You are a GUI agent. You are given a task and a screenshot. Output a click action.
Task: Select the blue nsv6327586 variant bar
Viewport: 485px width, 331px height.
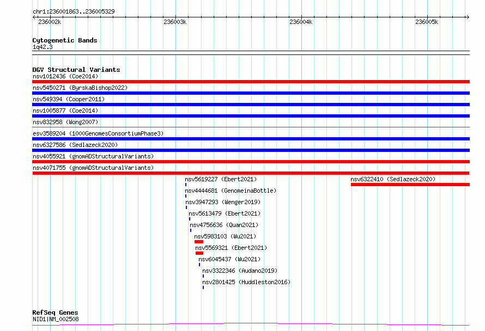251,150
